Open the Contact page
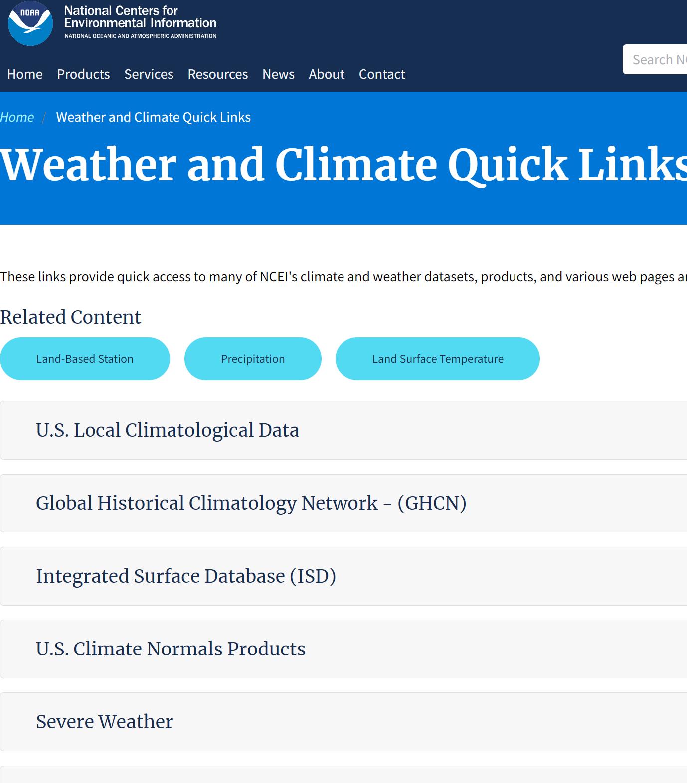Screen dimensions: 687x783 point(382,74)
